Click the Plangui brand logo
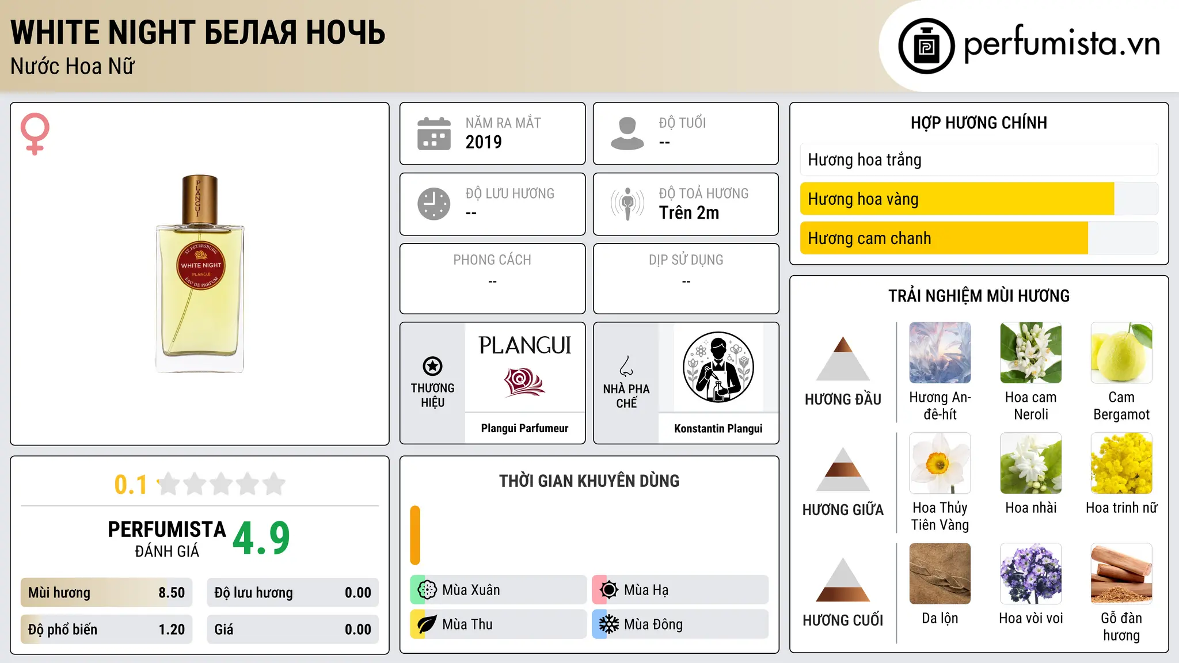1179x663 pixels. pos(525,367)
